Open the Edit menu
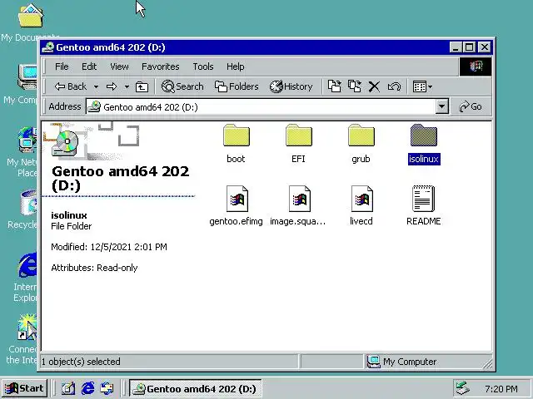 [89, 66]
